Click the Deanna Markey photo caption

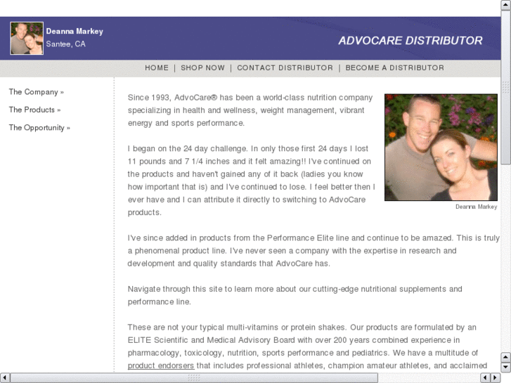click(x=476, y=207)
